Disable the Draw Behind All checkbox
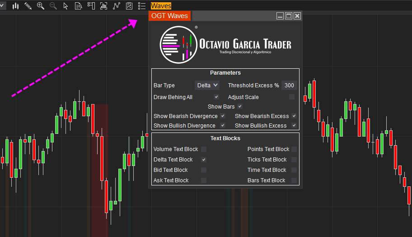 tap(216, 97)
